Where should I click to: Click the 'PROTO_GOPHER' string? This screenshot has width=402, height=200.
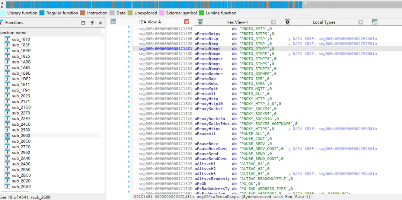click(x=256, y=74)
